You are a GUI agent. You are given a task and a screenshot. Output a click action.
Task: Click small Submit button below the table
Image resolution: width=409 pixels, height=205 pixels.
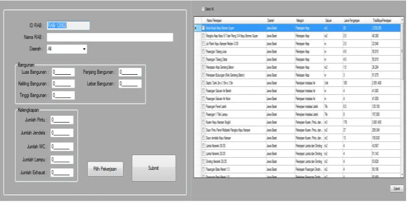[x=397, y=188]
